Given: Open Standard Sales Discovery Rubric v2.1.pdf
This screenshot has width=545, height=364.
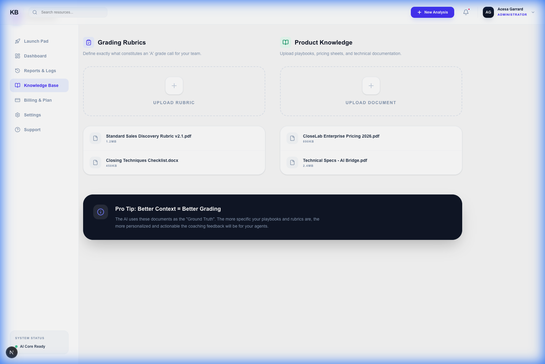Looking at the screenshot, I should 149,138.
